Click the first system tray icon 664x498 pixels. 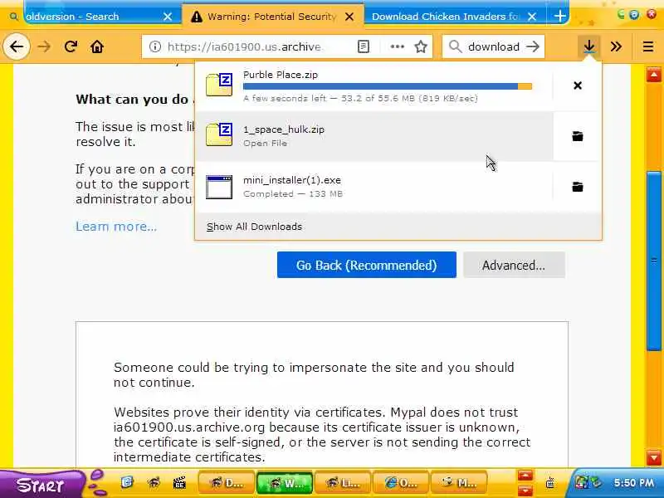tap(582, 482)
